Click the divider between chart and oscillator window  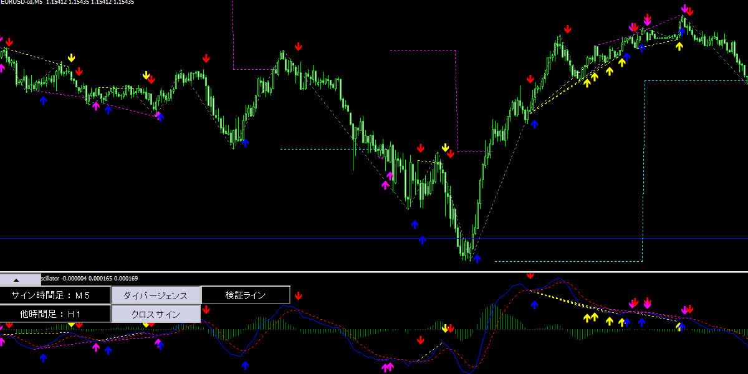click(x=374, y=272)
